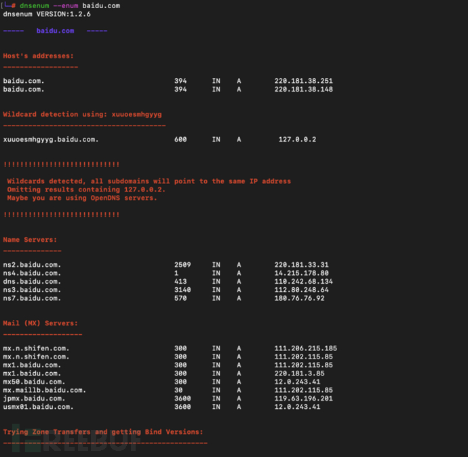Click the dnsenum VERSION:1.2.6 line
This screenshot has width=468, height=457.
[x=47, y=14]
